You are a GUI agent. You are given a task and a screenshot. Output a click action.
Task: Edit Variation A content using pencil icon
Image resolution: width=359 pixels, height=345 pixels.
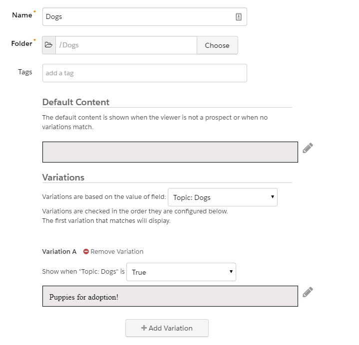coord(308,292)
